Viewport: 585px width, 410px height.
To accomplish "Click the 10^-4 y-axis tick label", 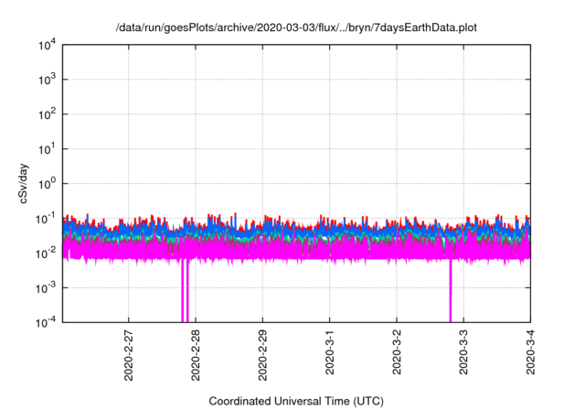I will coord(47,322).
